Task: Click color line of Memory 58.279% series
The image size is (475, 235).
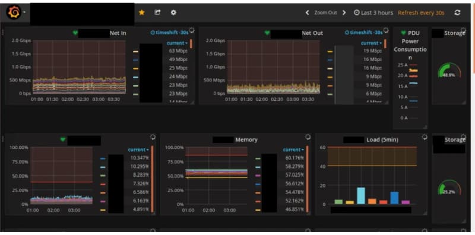Action: click(258, 167)
